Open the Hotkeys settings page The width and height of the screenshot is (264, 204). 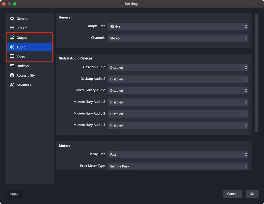(29, 66)
